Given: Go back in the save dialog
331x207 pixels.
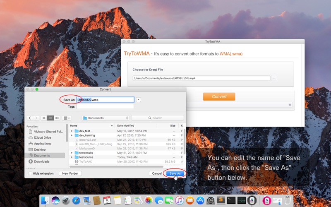Looking at the screenshot, I should [30, 118].
